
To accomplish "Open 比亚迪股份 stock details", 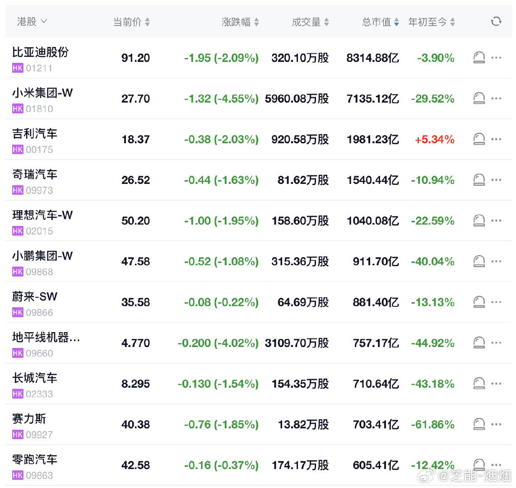I will [41, 52].
